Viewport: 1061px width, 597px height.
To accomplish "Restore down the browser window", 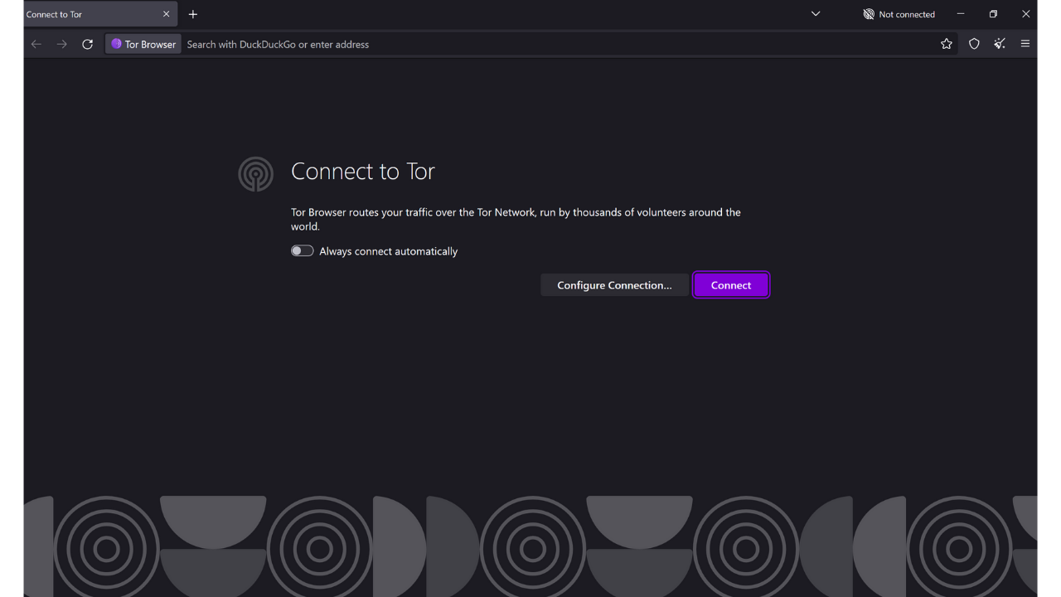I will [993, 14].
